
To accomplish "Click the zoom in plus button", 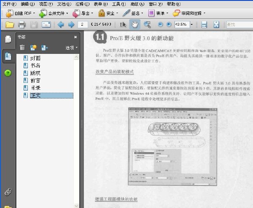I will point(169,24).
